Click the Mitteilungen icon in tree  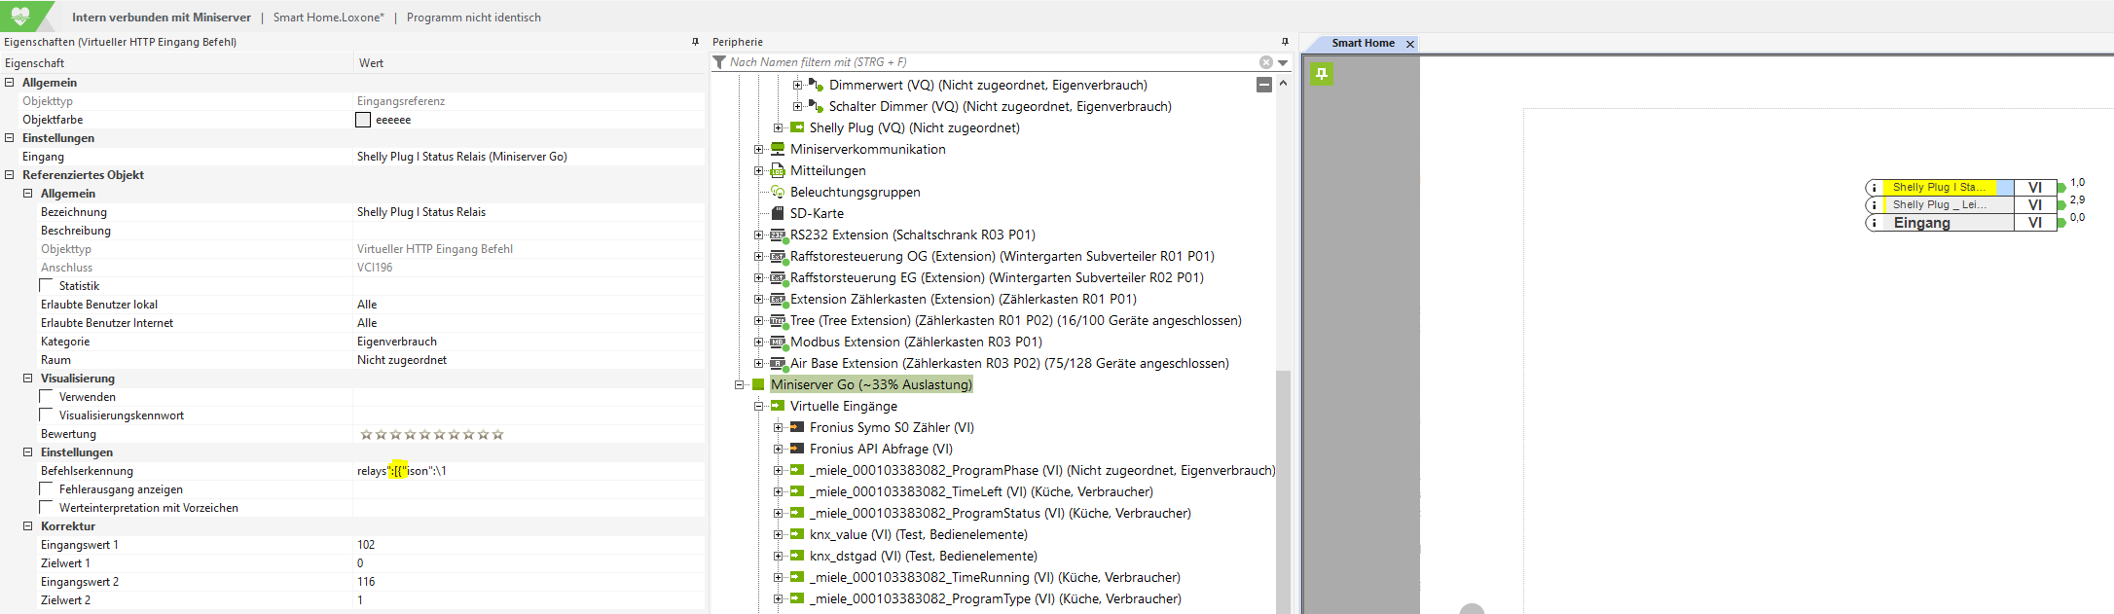778,170
